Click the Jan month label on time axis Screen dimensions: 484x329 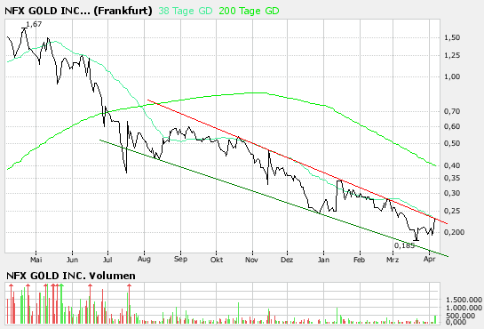323,260
